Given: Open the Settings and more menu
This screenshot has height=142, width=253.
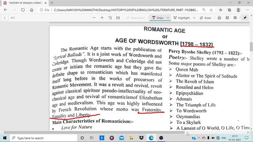Looking at the screenshot, I should 247,10.
